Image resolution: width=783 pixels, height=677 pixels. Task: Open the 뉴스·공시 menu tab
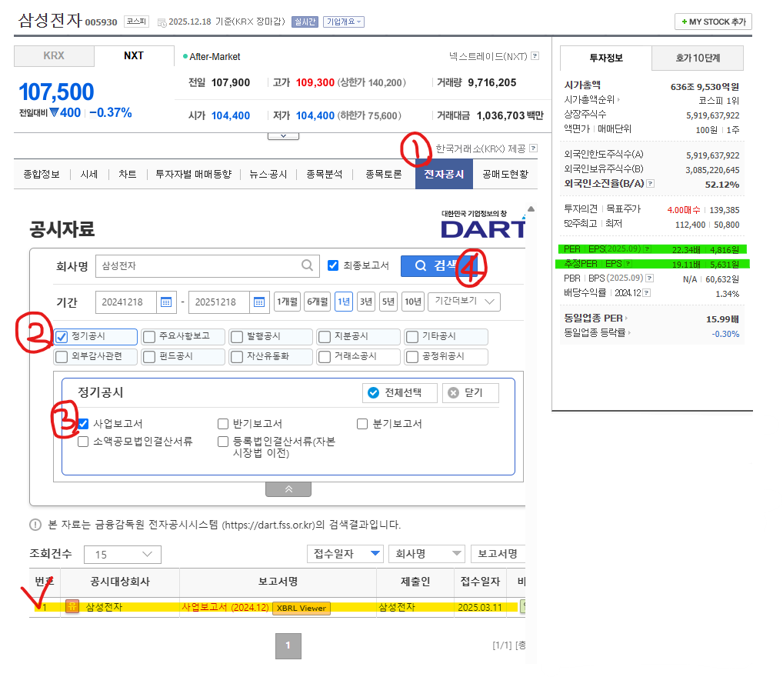[268, 175]
